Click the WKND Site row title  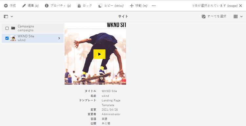tap(26, 36)
